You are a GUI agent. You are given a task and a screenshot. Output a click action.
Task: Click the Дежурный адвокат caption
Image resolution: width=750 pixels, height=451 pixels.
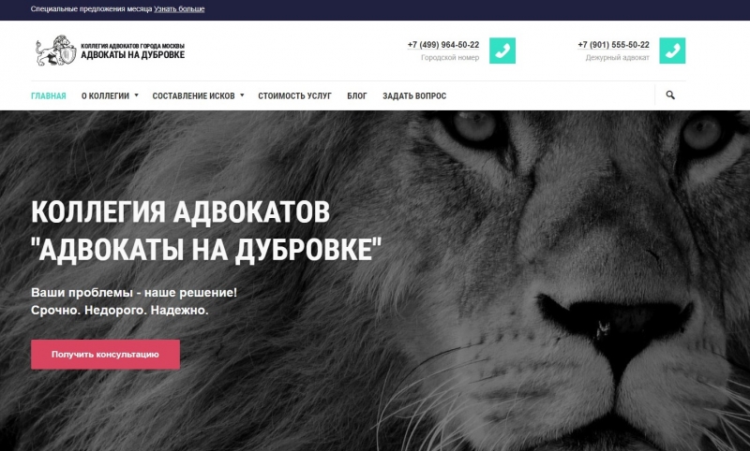tap(618, 58)
